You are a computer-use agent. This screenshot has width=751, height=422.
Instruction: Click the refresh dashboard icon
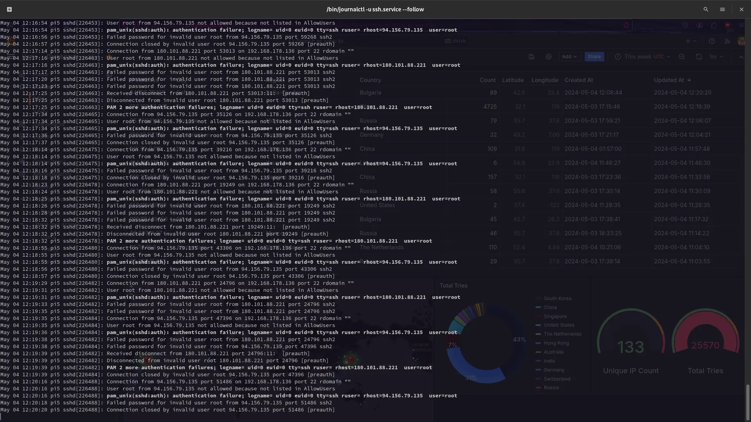click(x=699, y=57)
